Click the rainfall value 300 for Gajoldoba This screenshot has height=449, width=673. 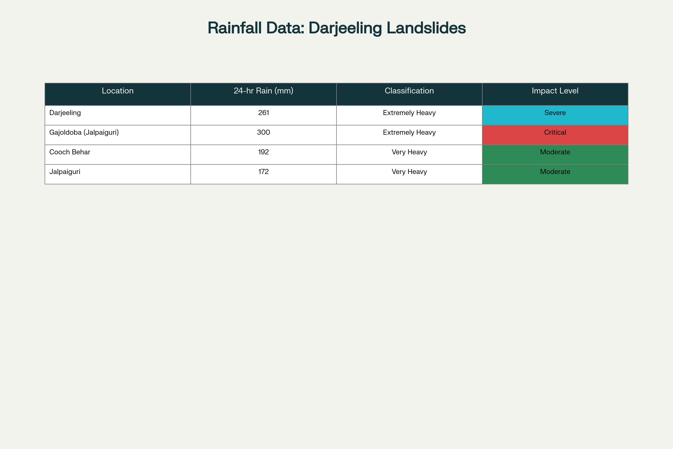pos(263,132)
